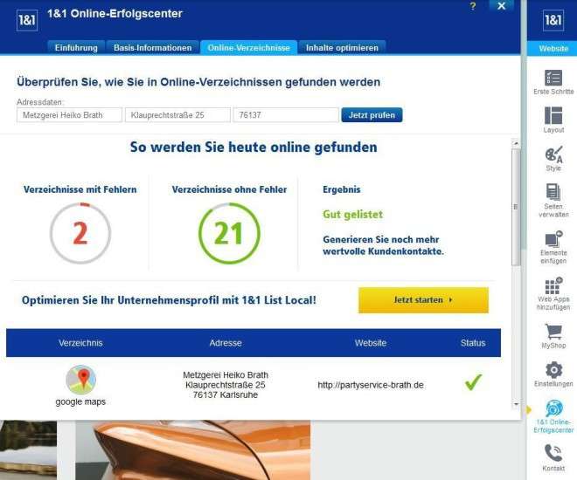Click green circle showing 21 listings
This screenshot has width=577, height=480.
(229, 233)
